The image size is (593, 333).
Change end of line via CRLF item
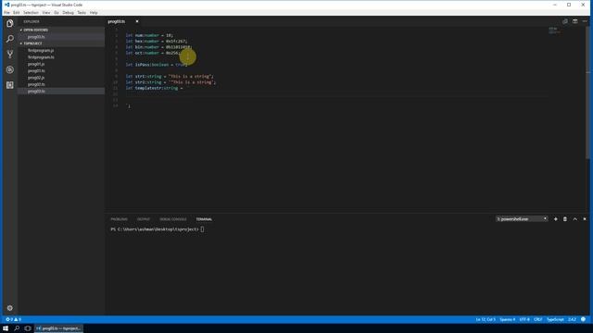pyautogui.click(x=537, y=319)
